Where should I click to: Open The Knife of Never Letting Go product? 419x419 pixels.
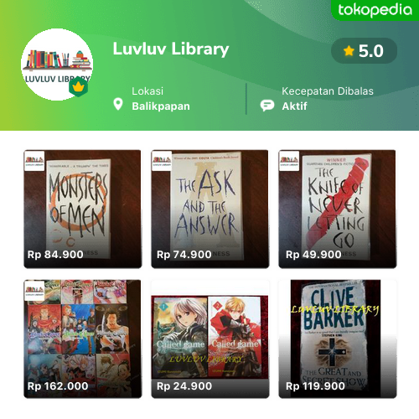pyautogui.click(x=338, y=209)
